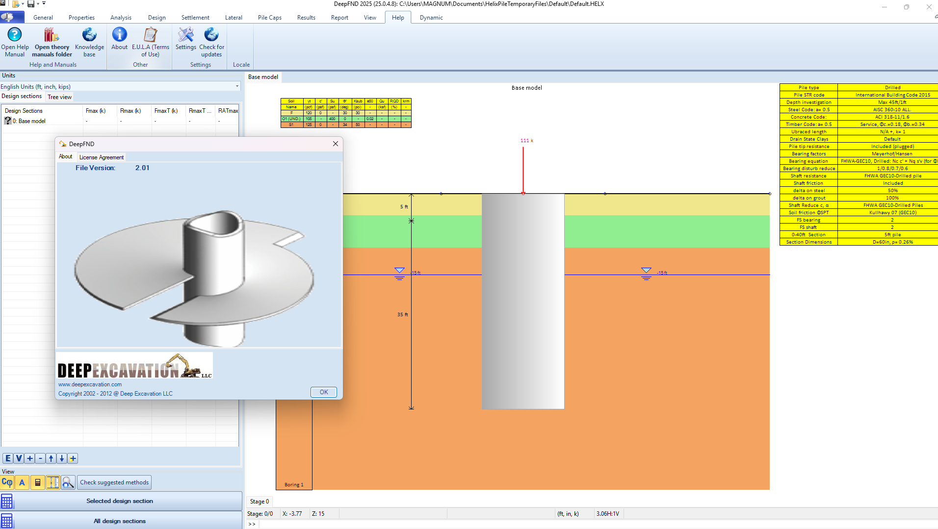Click the Pile type Drilled table cell
This screenshot has width=938, height=529.
pyautogui.click(x=892, y=88)
